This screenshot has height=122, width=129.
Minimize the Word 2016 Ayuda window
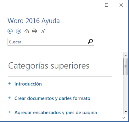(92, 5)
